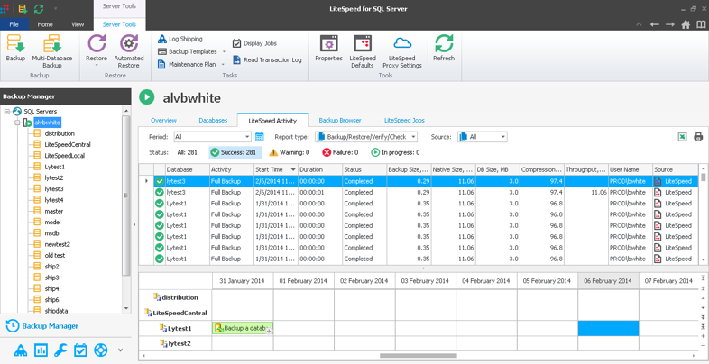The image size is (709, 364).
Task: Open the lifebuoy support pane icon
Action: point(100,350)
